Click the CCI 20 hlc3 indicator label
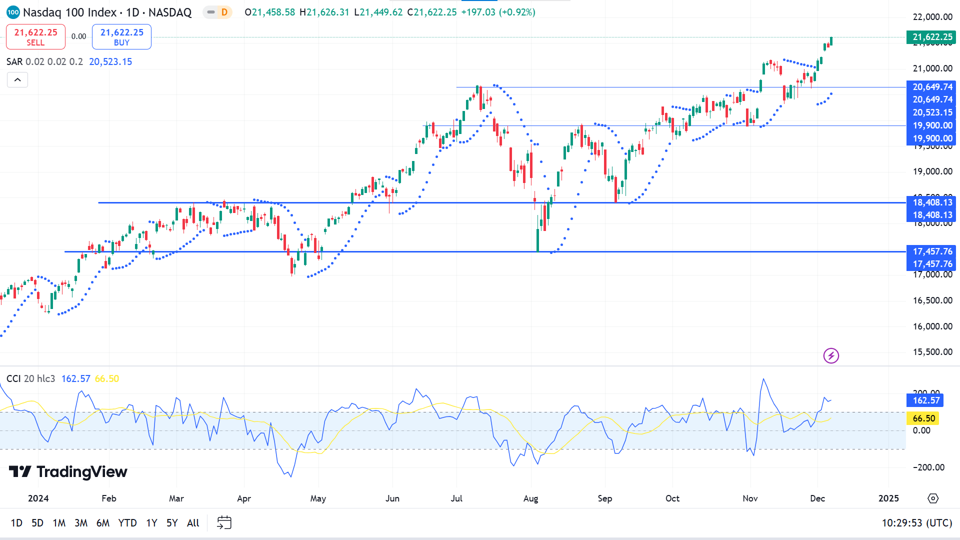This screenshot has width=960, height=540. tap(30, 378)
